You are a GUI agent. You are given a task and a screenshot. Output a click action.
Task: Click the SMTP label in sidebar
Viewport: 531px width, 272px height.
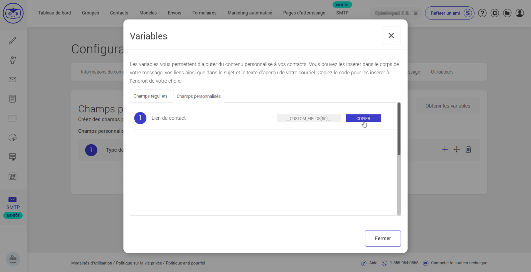[13, 207]
